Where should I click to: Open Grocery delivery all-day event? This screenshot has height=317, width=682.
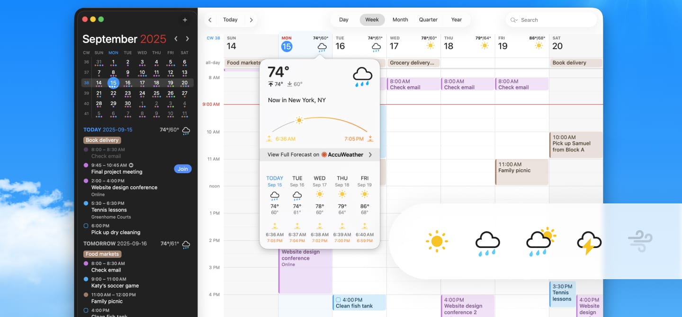point(414,62)
